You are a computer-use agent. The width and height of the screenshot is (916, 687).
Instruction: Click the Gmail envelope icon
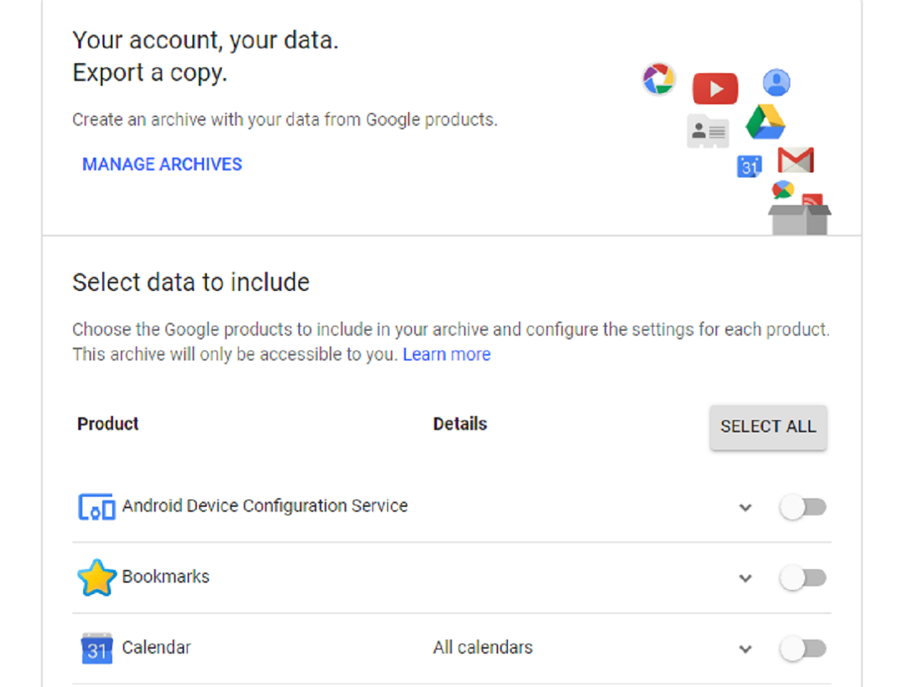click(796, 159)
